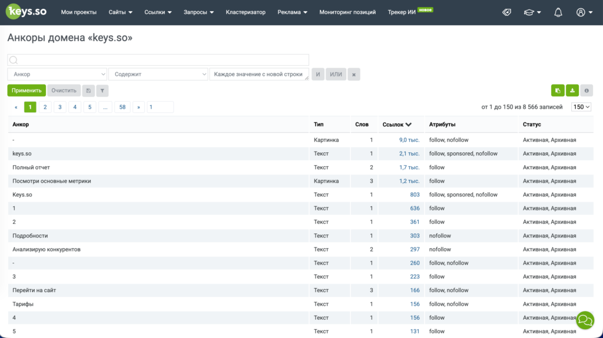
Task: Click the green copy to clipboard icon
Action: pos(558,91)
